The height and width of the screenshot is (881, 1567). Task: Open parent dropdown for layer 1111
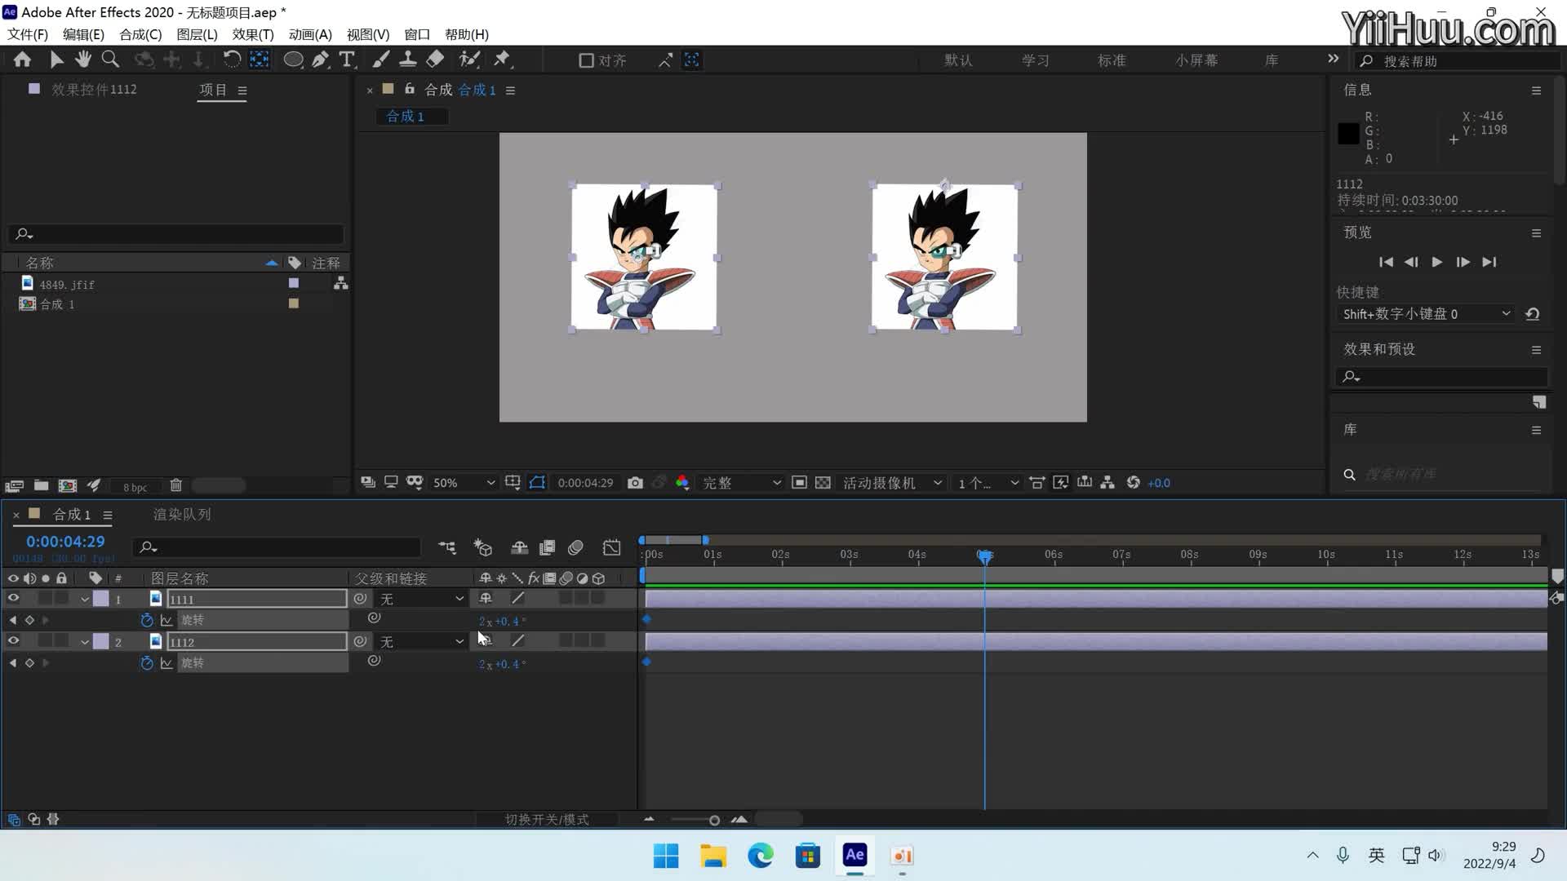[421, 599]
